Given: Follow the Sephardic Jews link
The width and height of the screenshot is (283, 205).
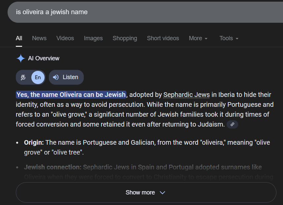Looking at the screenshot, I should [186, 95].
